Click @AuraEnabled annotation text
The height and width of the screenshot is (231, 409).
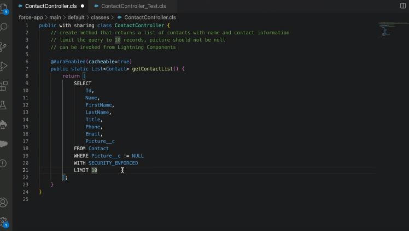point(68,62)
